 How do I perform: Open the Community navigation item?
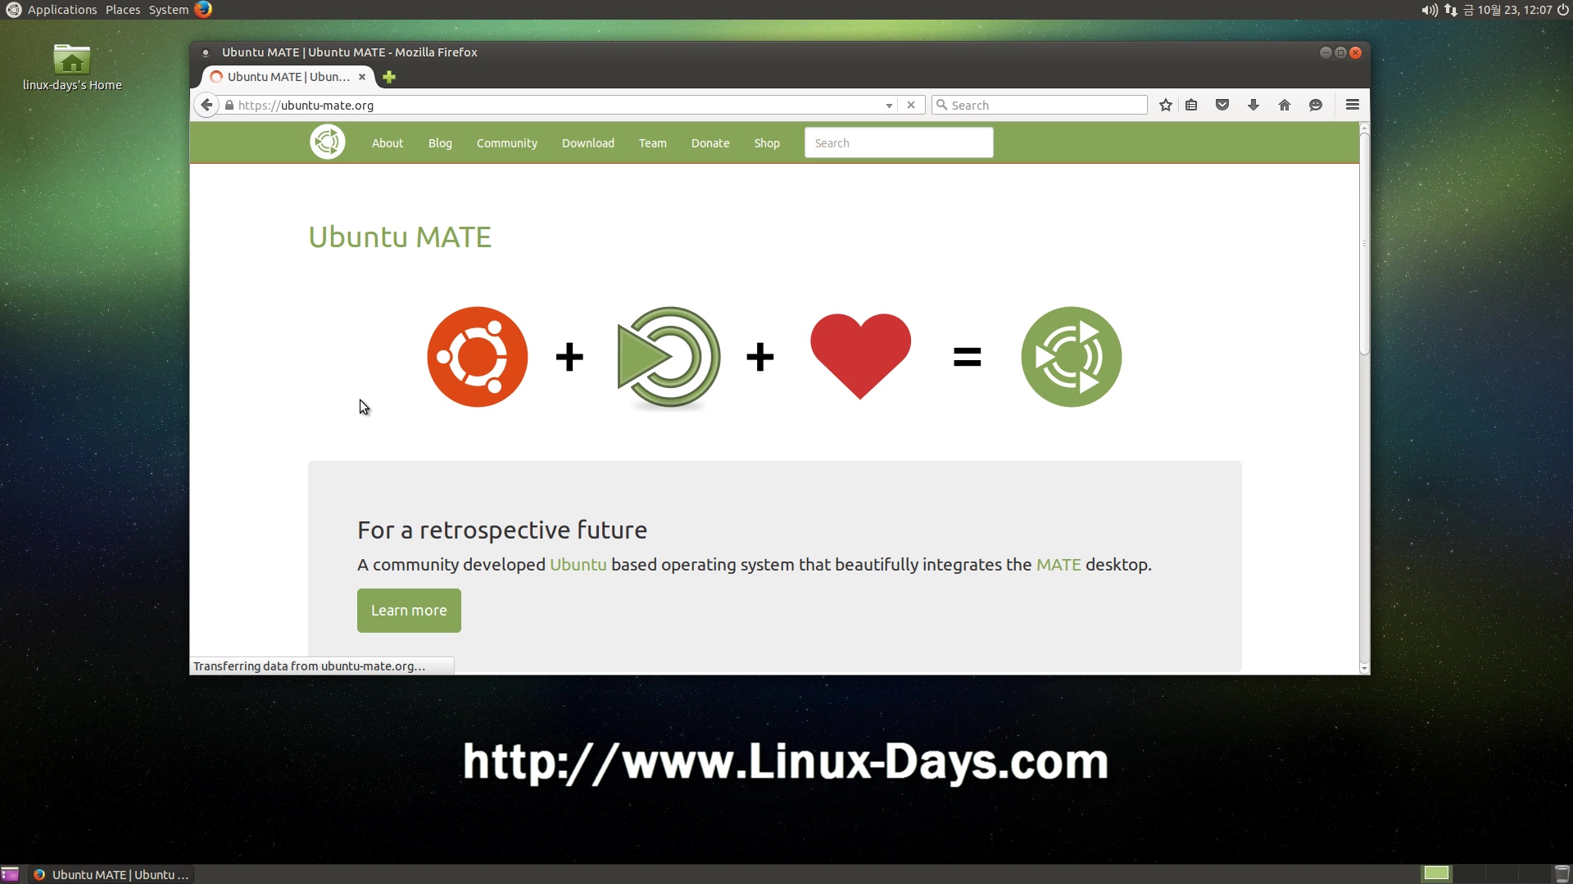tap(507, 143)
